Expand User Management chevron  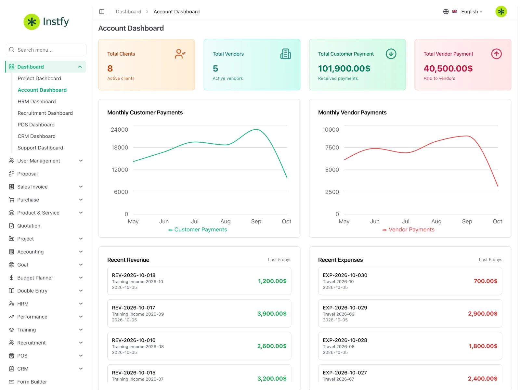(x=81, y=161)
